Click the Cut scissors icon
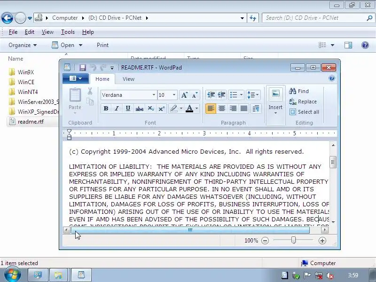376x282 pixels. 90,91
